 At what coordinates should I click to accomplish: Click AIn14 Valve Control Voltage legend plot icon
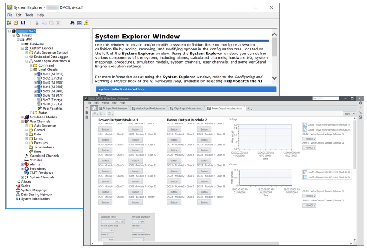coord(305,130)
